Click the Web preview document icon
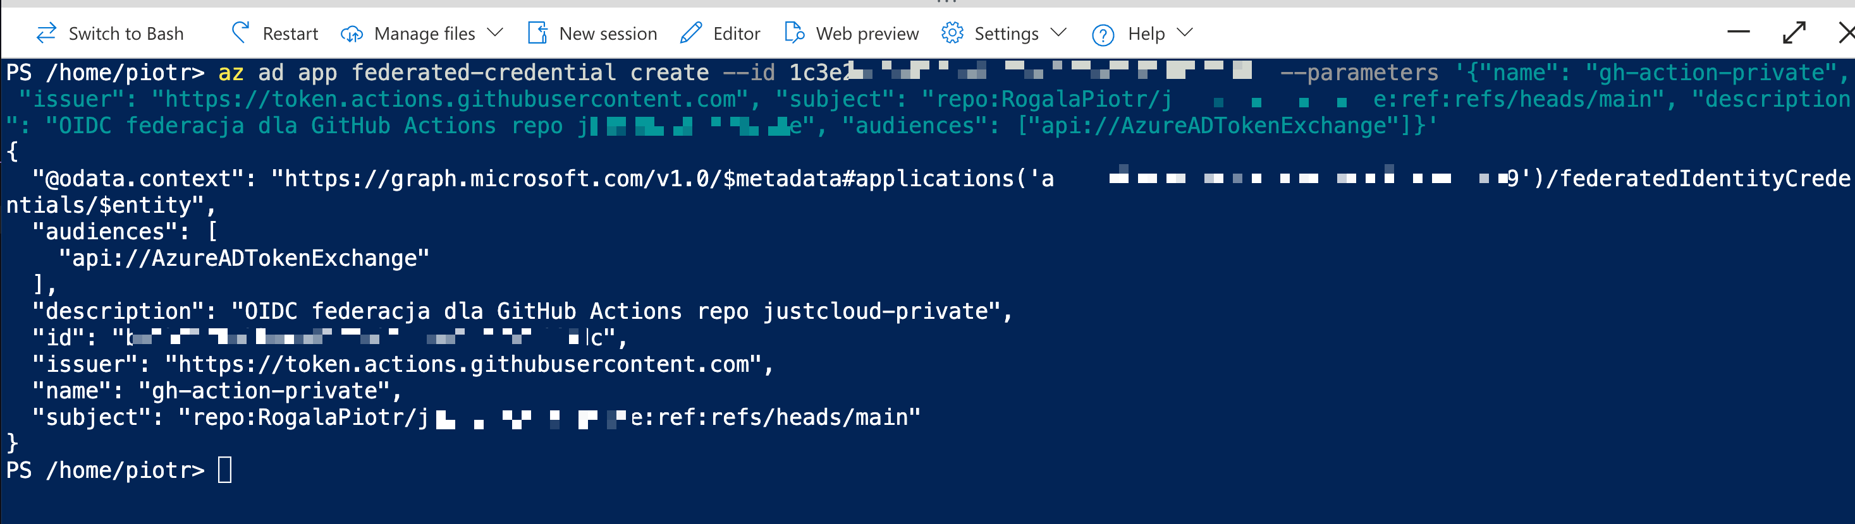Viewport: 1855px width, 524px height. [794, 33]
